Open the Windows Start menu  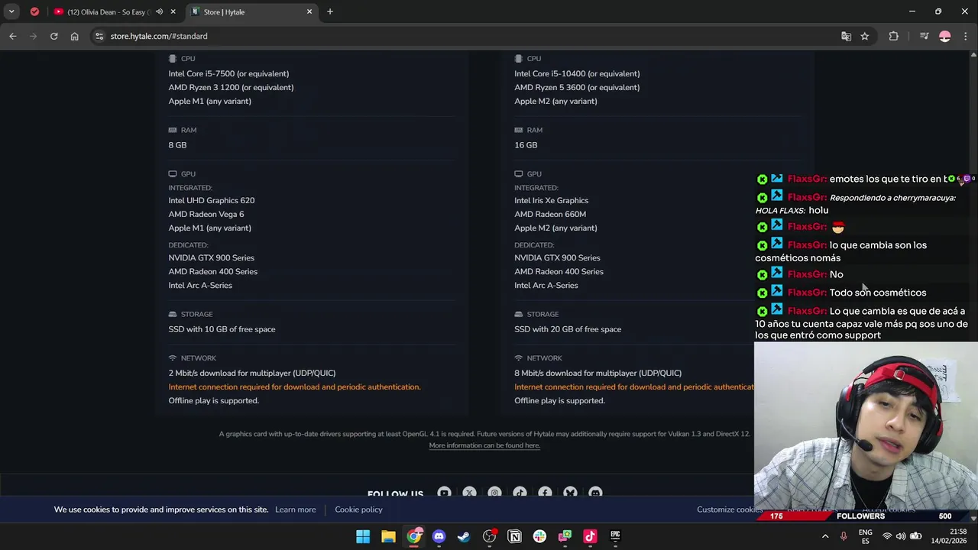click(363, 536)
